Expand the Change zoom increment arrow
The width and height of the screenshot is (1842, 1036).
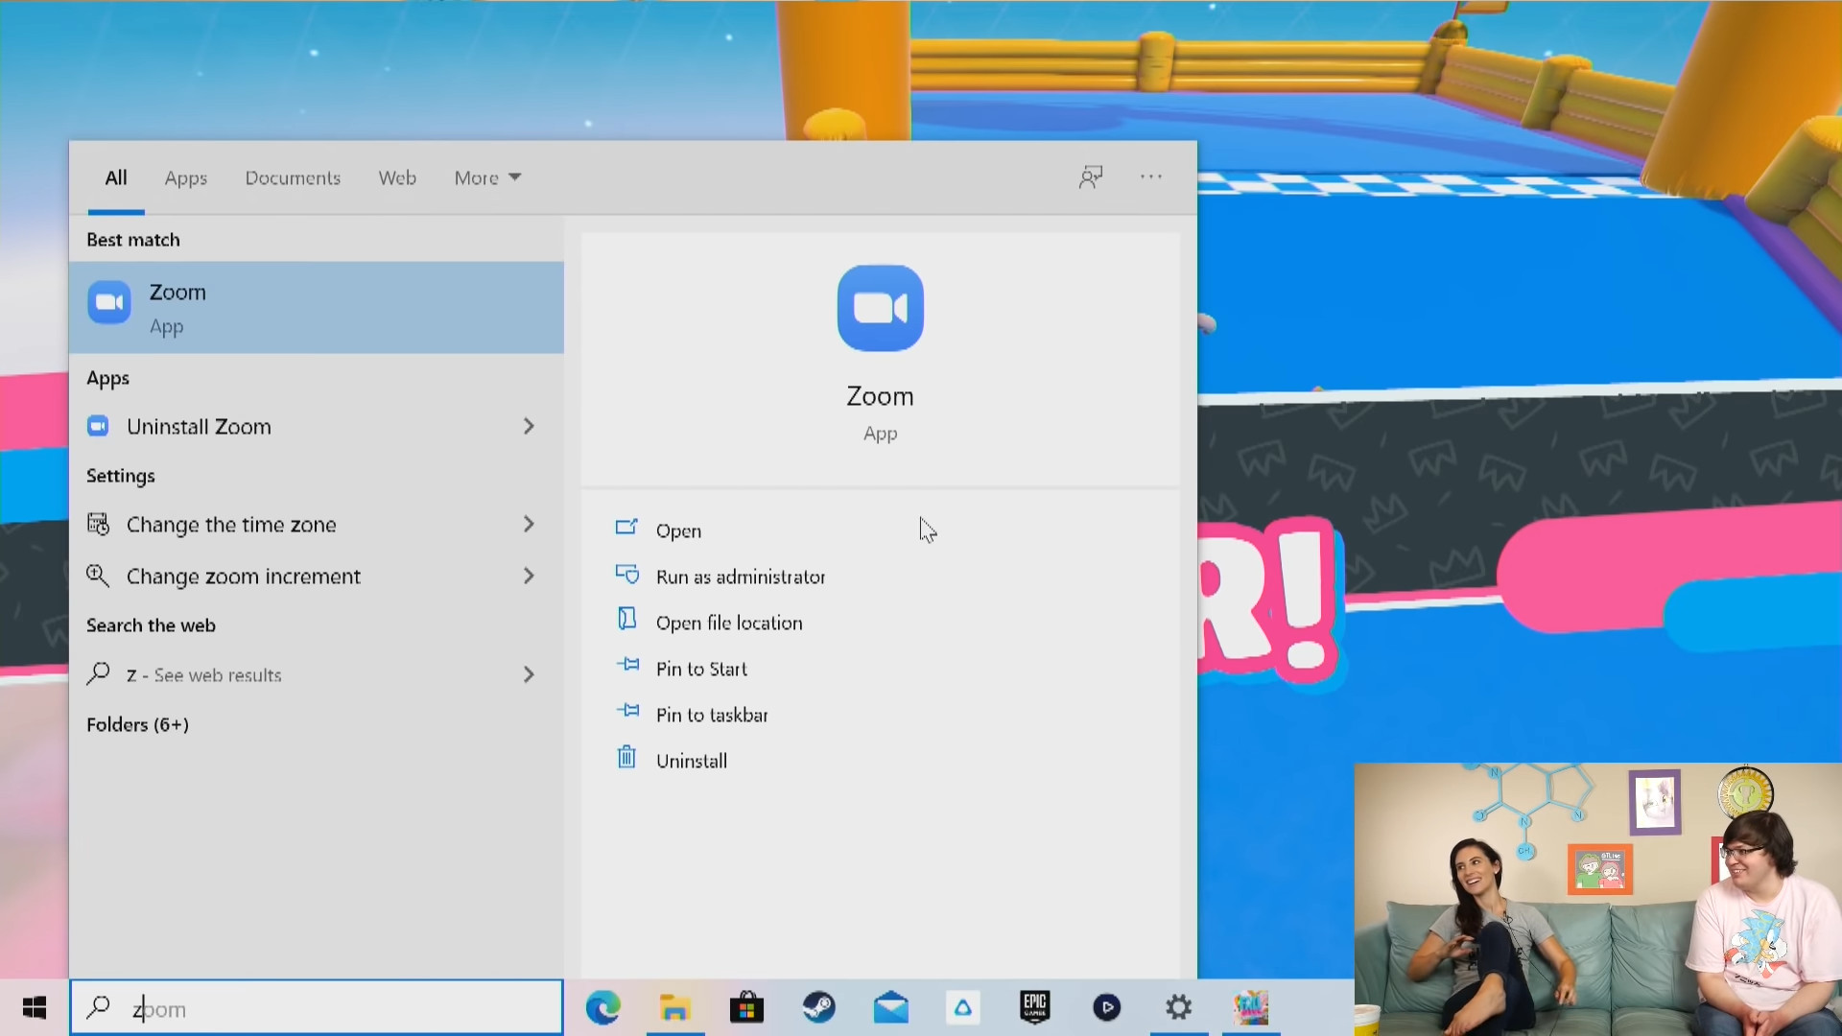click(x=529, y=576)
